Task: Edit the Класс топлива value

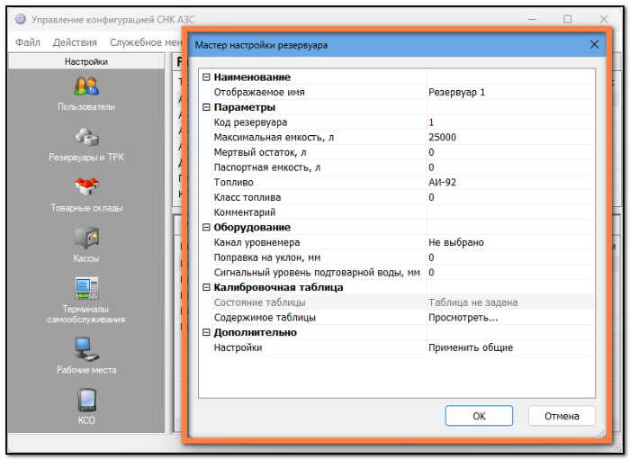Action: [510, 197]
